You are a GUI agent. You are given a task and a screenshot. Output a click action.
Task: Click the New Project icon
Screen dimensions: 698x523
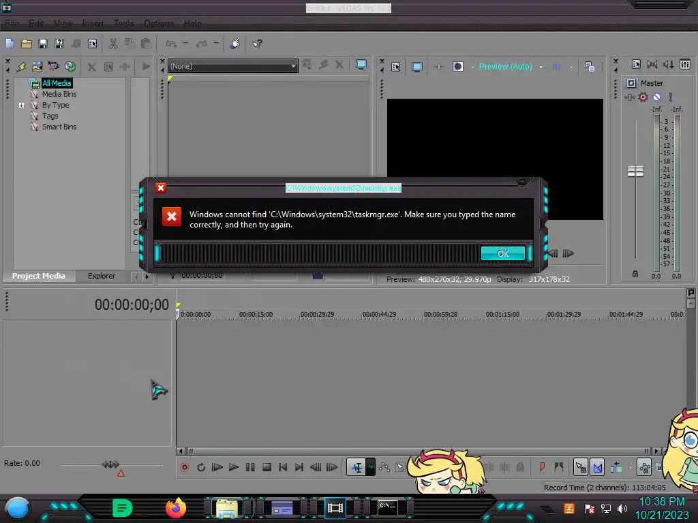10,44
